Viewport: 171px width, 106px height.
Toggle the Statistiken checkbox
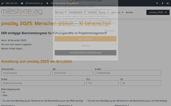tap(106, 31)
